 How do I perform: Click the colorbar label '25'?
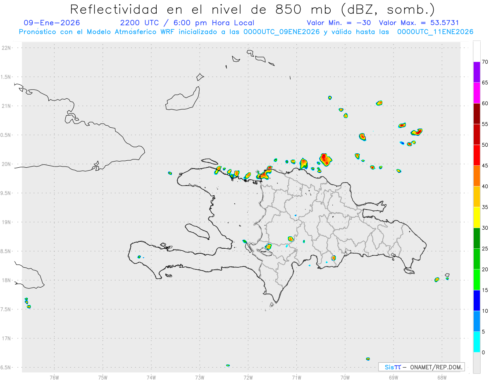pyautogui.click(x=485, y=249)
